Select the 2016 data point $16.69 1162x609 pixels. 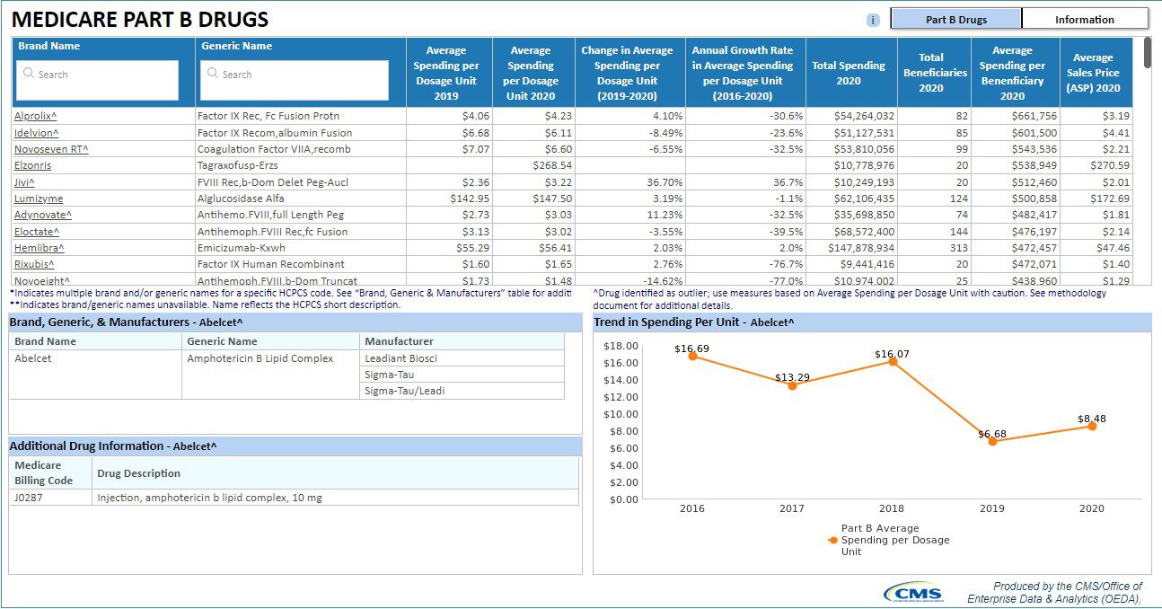(x=692, y=356)
